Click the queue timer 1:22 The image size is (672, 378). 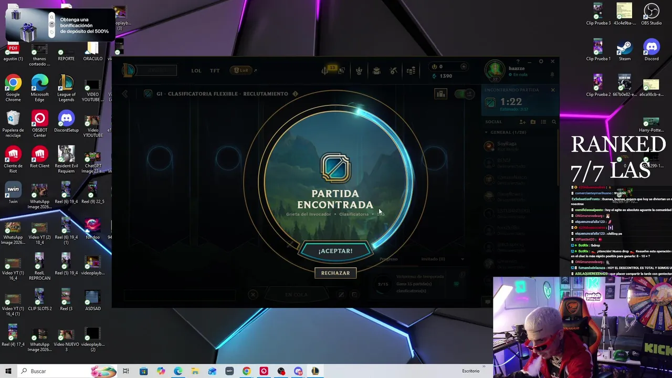511,102
